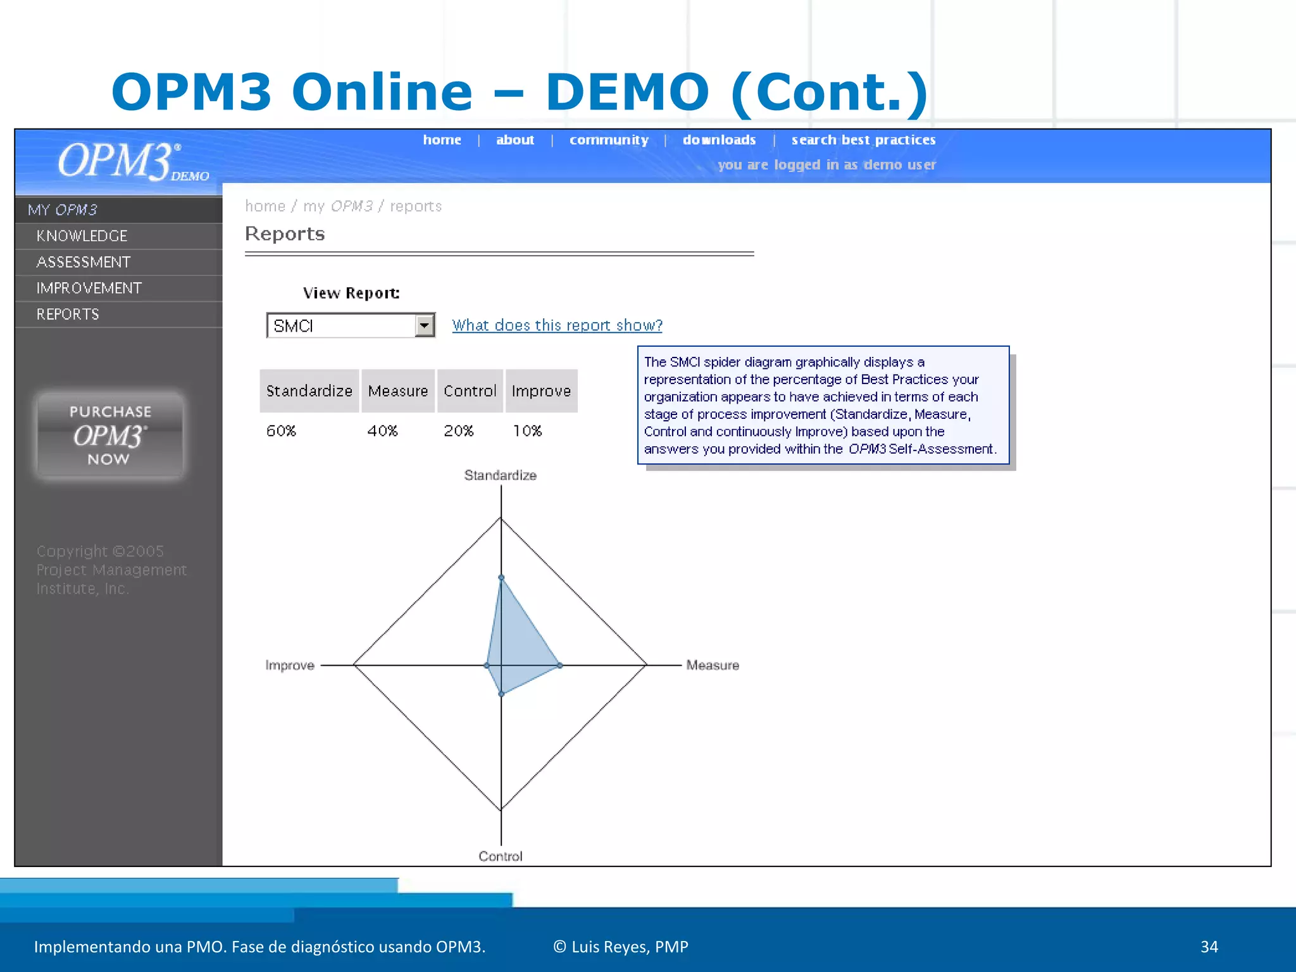Open the ASSESSMENT sidebar section
This screenshot has height=972, width=1296.
point(119,262)
